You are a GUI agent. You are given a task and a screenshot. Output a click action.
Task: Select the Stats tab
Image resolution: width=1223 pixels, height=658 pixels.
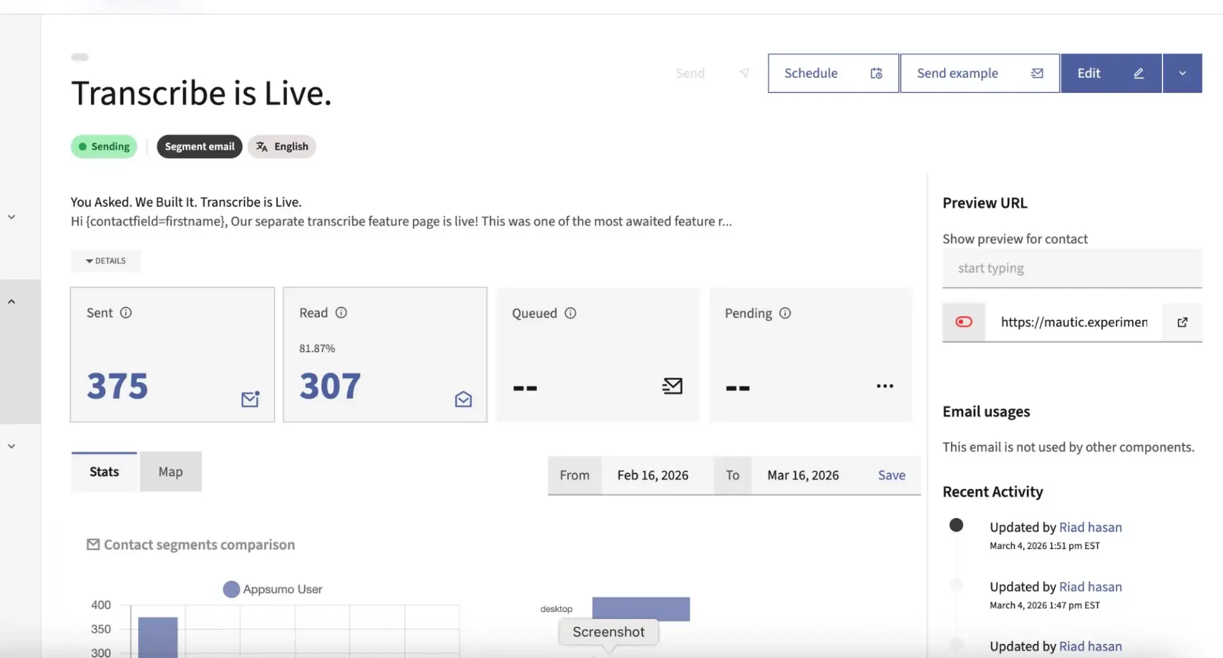[103, 471]
